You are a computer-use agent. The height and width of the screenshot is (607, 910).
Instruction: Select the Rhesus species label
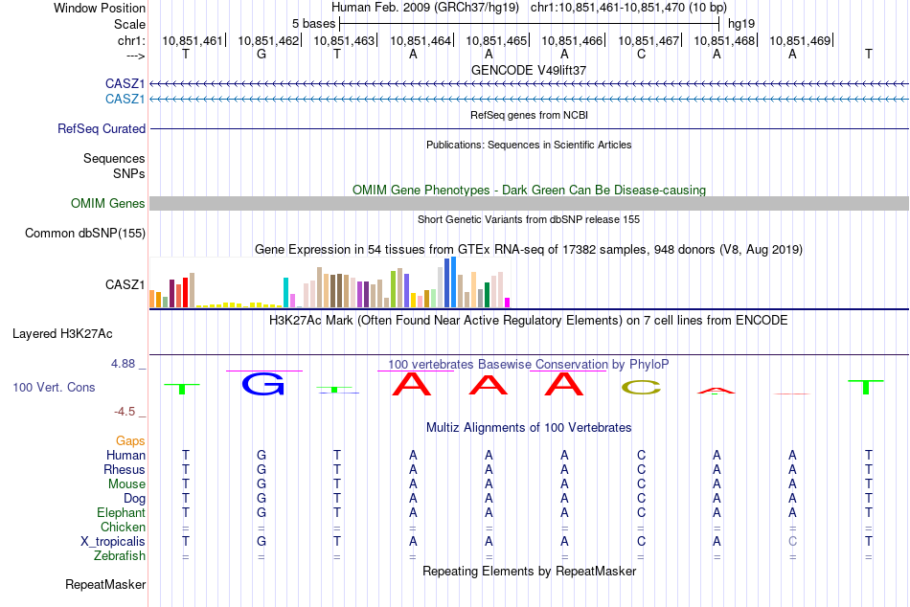point(125,469)
